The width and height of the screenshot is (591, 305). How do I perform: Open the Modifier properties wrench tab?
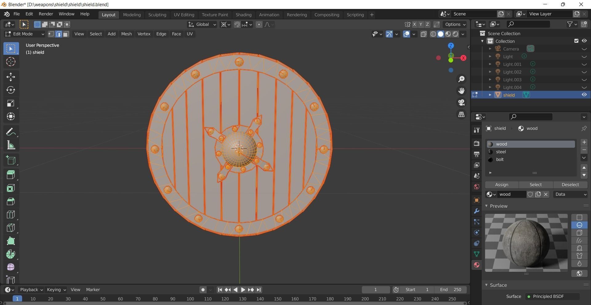pos(476,211)
